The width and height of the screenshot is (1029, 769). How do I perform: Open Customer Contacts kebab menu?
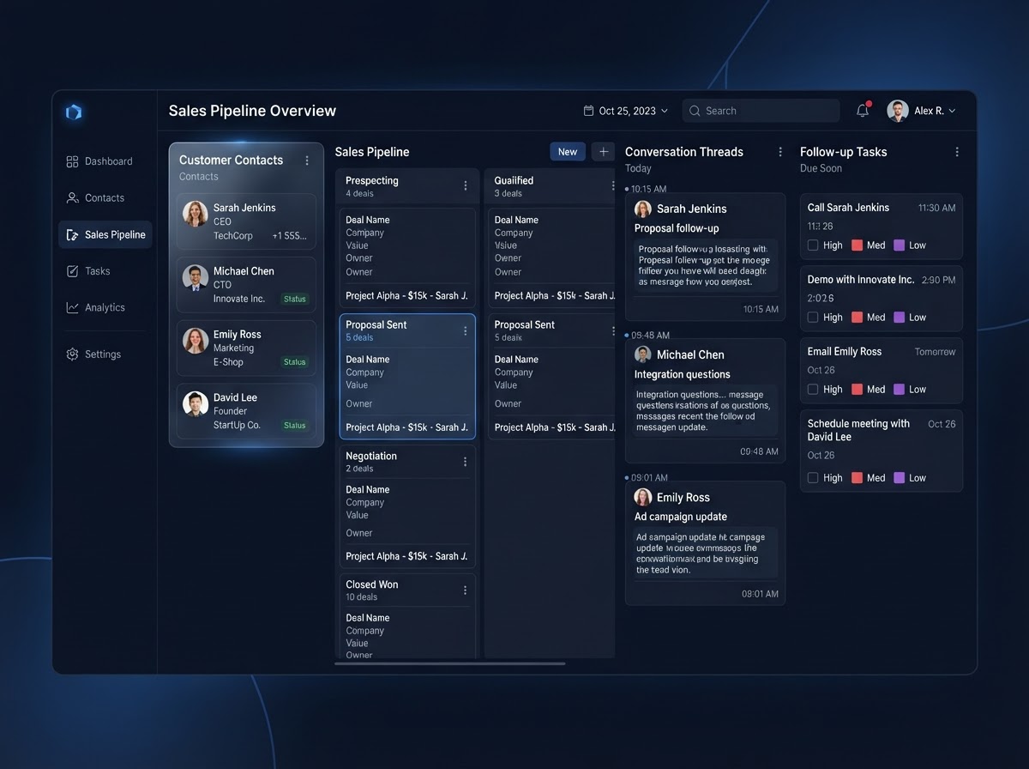tap(307, 160)
